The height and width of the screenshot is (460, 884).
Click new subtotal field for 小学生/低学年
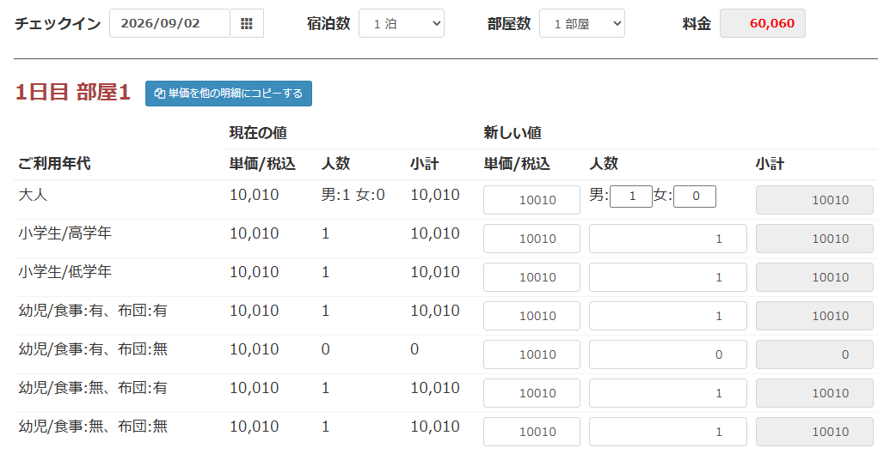tap(814, 277)
